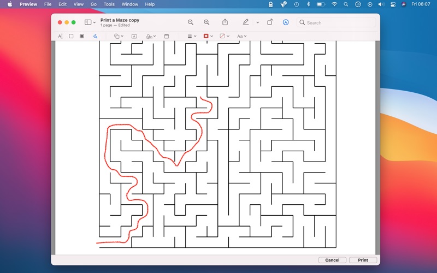The height and width of the screenshot is (273, 437).
Task: Open the Preview application menu
Action: (x=28, y=4)
